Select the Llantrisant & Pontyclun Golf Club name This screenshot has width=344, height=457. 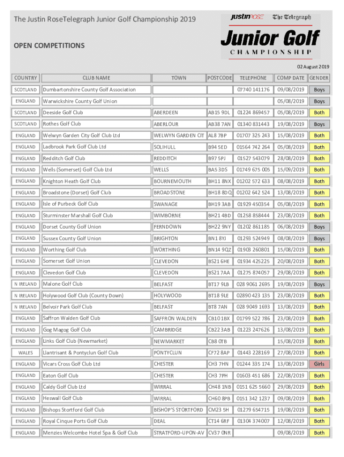coord(80,353)
